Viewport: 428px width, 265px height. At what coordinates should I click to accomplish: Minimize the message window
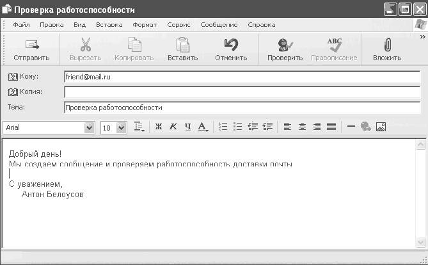coord(390,10)
